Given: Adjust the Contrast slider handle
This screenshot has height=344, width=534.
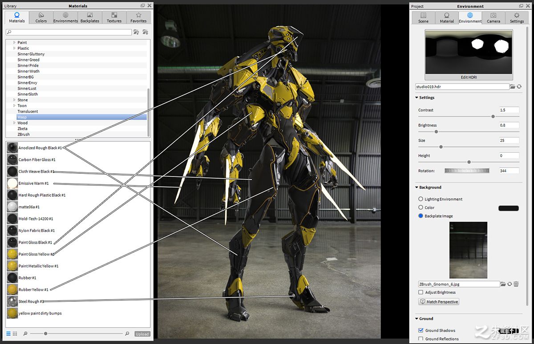Looking at the screenshot, I should click(x=493, y=116).
